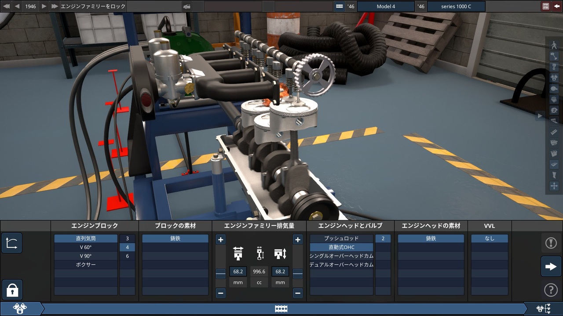Click the red exit arrow icon
563x316 pixels.
click(x=556, y=6)
